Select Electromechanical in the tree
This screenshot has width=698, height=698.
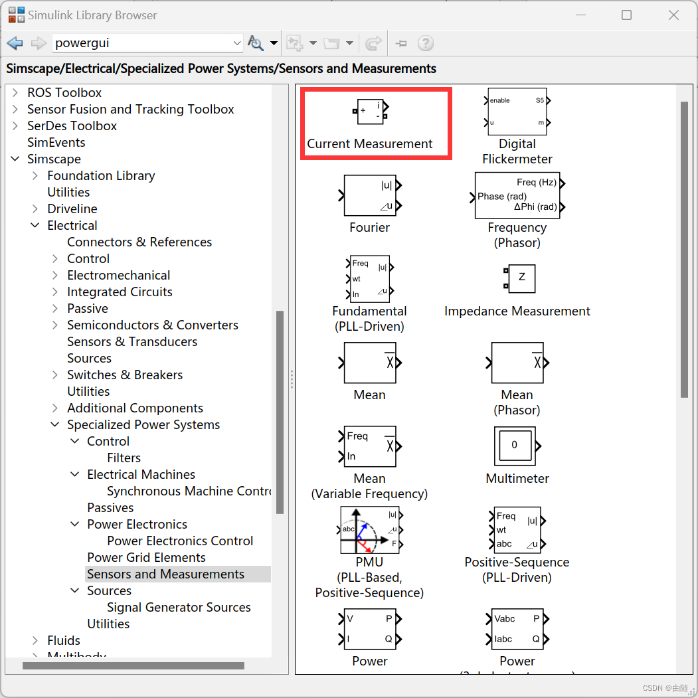118,276
